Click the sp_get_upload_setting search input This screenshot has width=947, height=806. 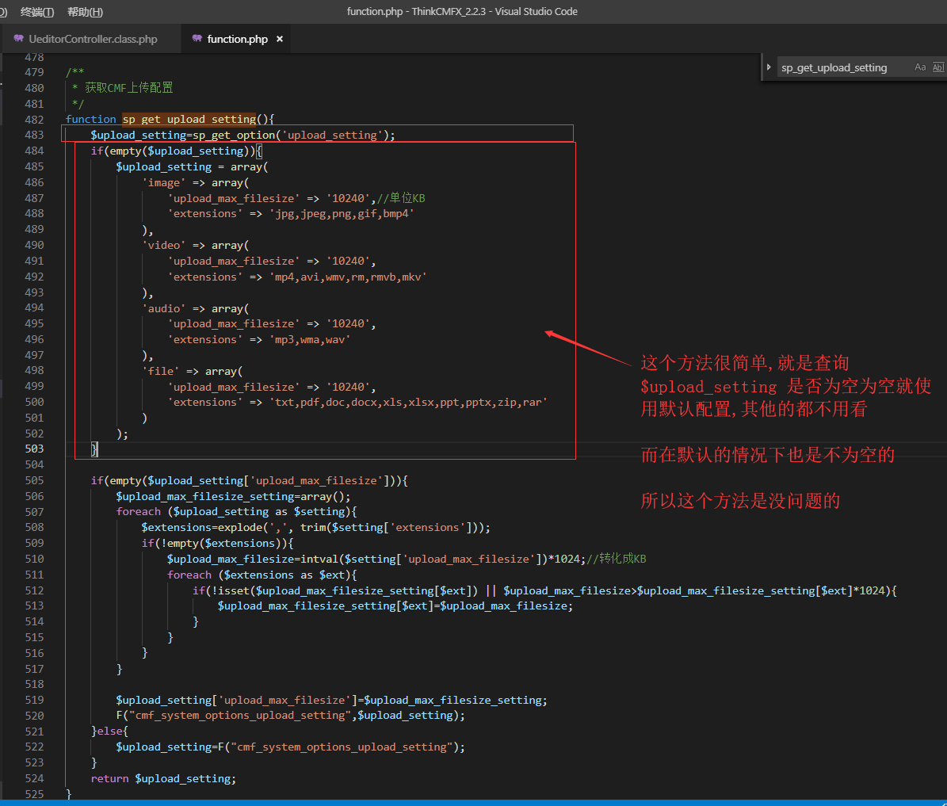(843, 67)
